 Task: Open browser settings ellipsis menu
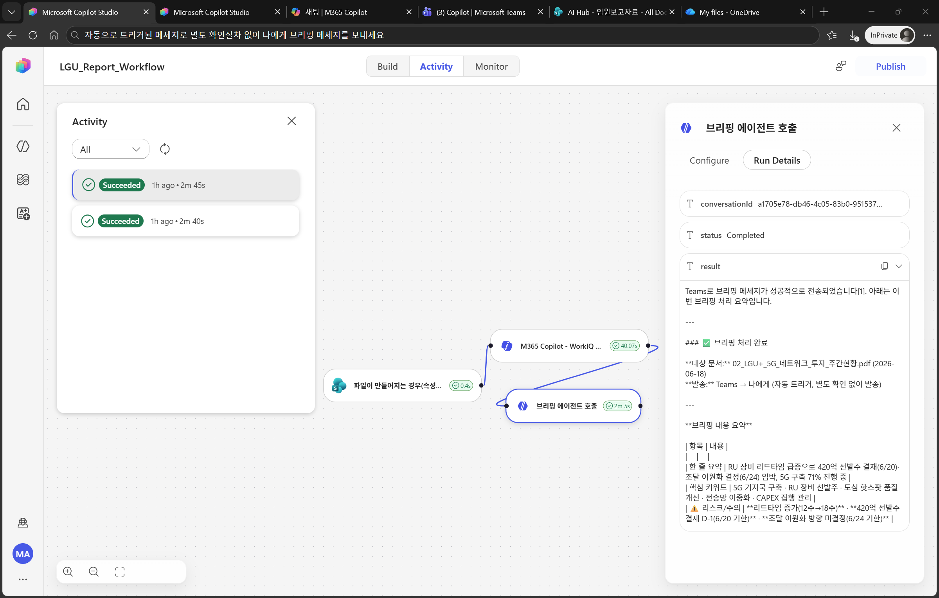click(927, 35)
